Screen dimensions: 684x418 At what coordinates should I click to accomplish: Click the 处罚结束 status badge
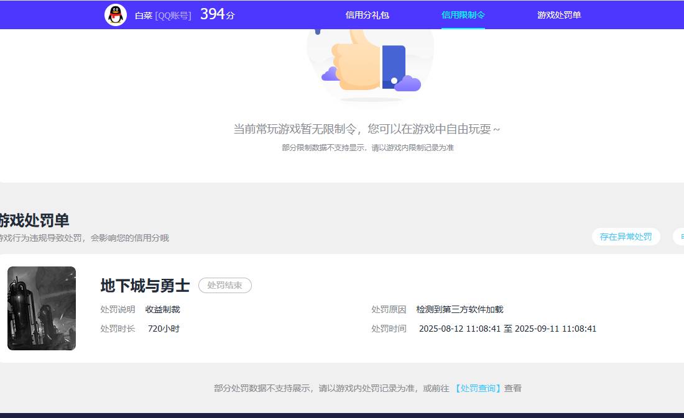224,285
